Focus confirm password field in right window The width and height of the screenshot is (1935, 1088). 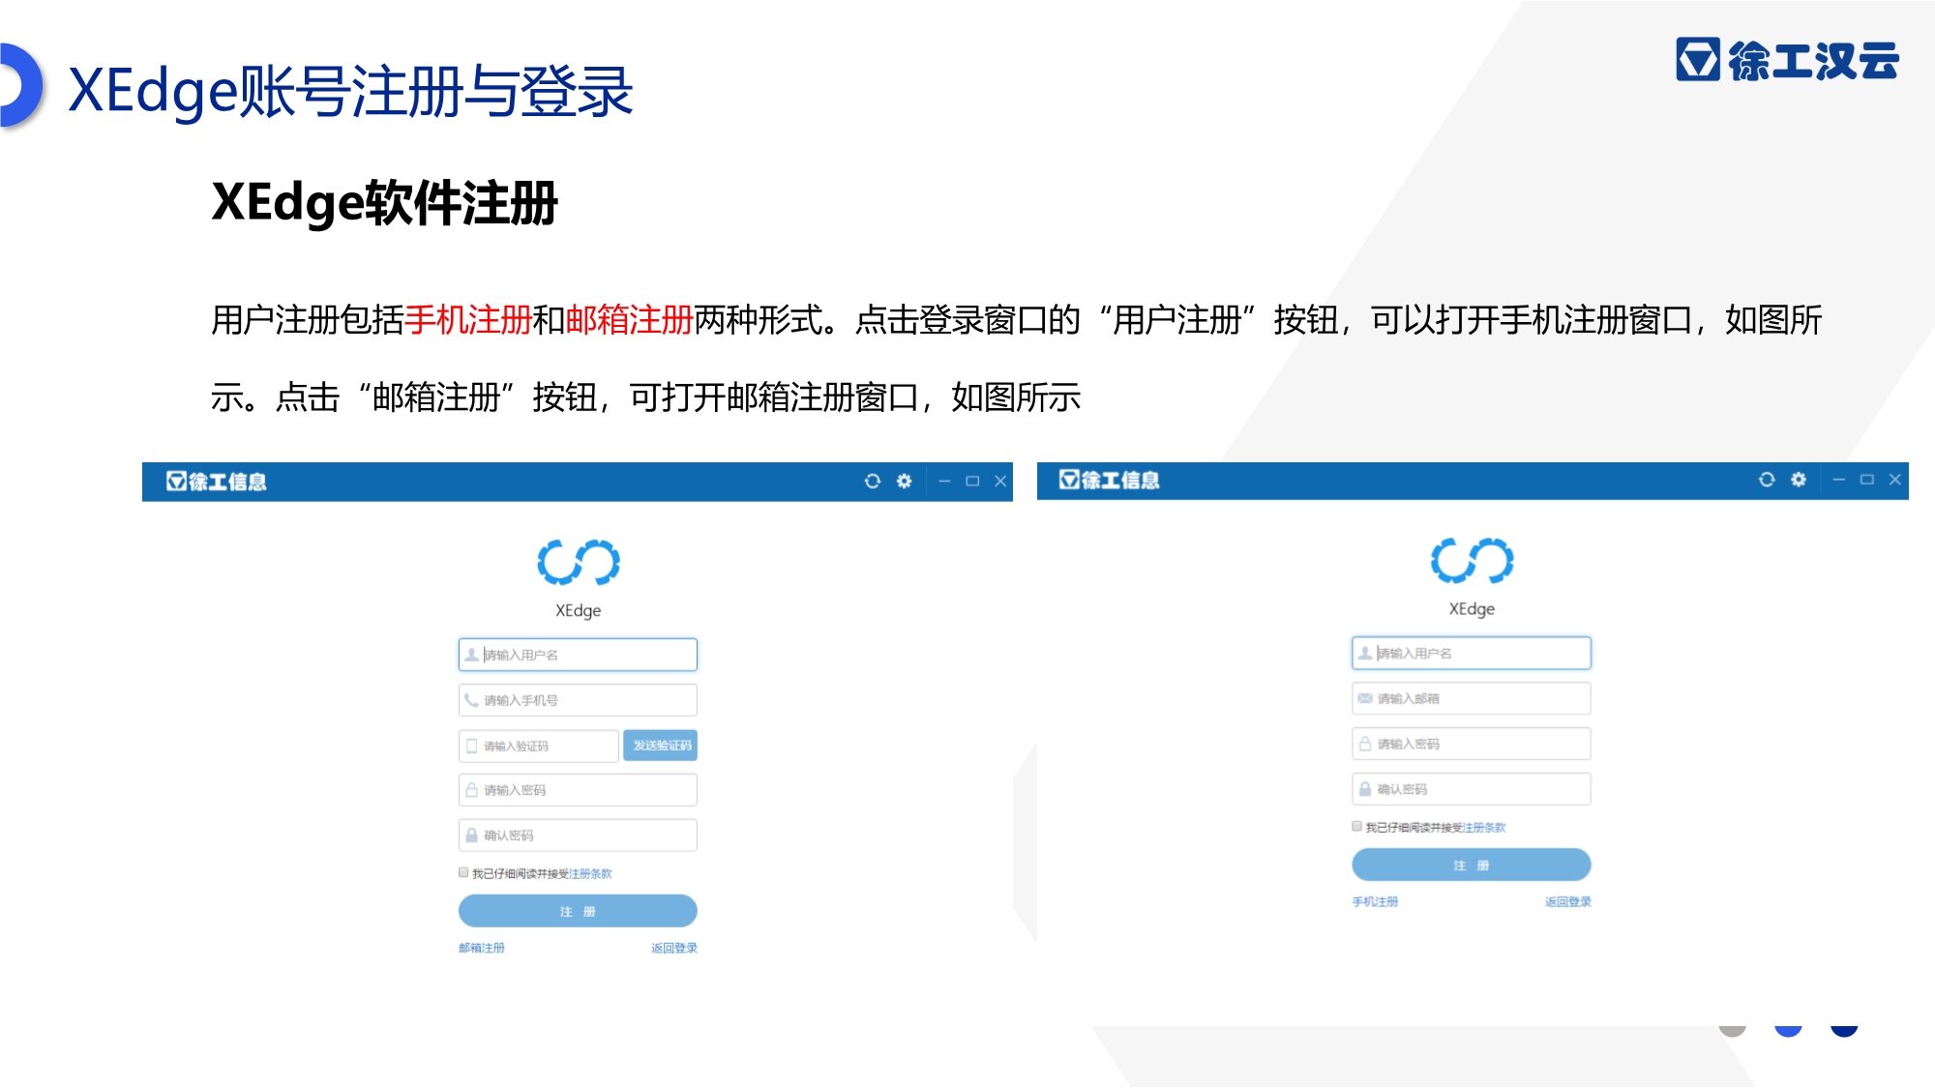1471,789
